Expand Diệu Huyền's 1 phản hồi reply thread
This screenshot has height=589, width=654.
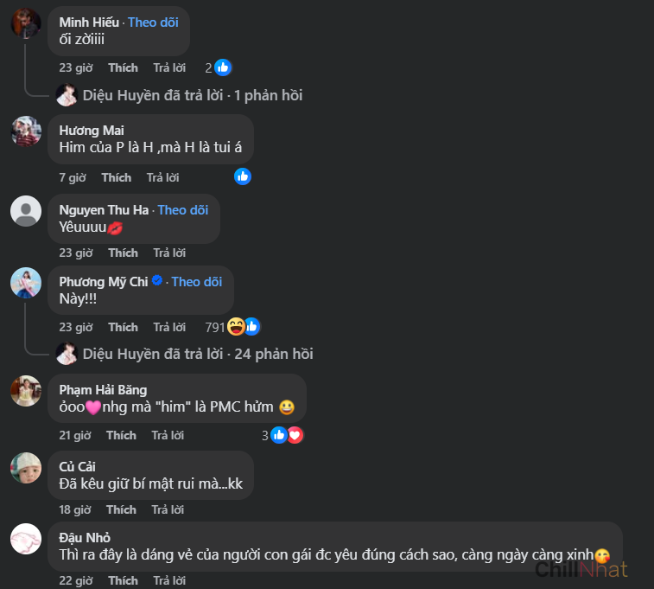(193, 96)
